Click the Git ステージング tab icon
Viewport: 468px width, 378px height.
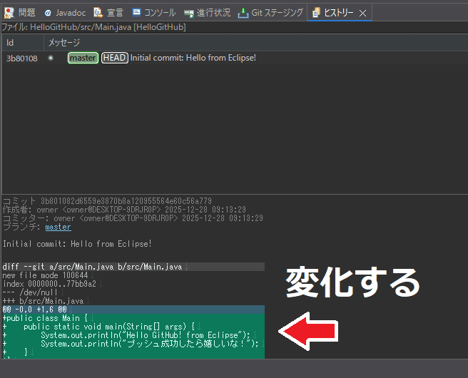[x=244, y=13]
